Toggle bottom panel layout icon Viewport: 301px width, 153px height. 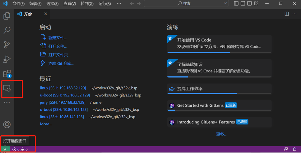tap(243, 3)
